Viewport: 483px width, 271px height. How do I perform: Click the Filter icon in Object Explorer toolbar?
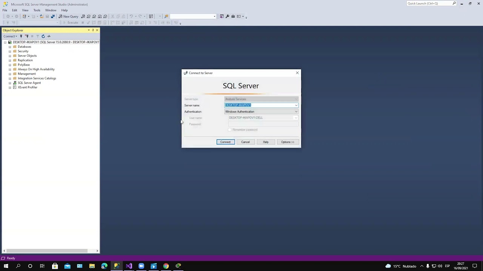[37, 36]
